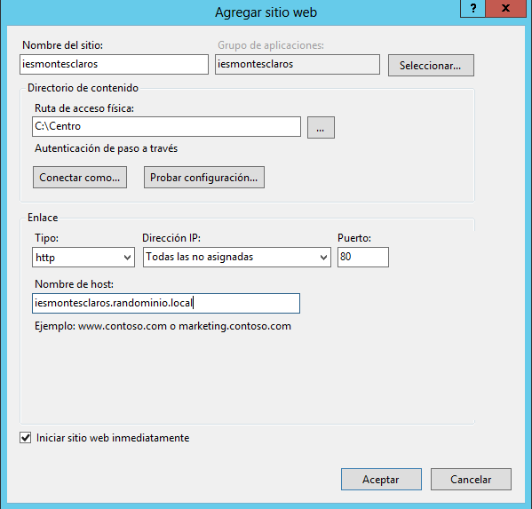
Task: Click the Puerto field showing 80
Action: coord(363,258)
